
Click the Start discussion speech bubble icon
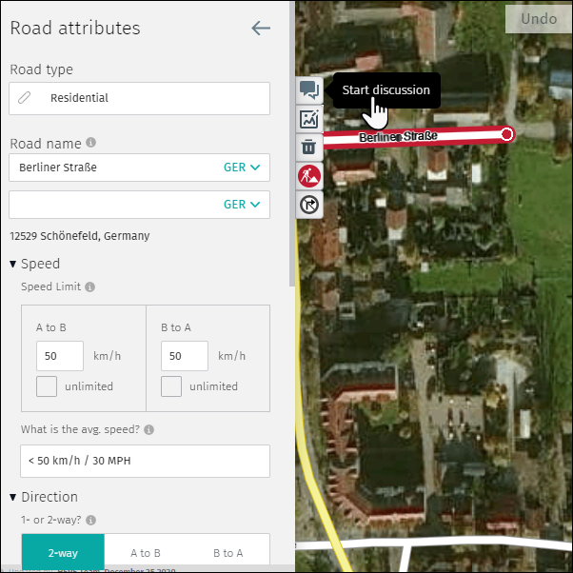click(x=309, y=90)
